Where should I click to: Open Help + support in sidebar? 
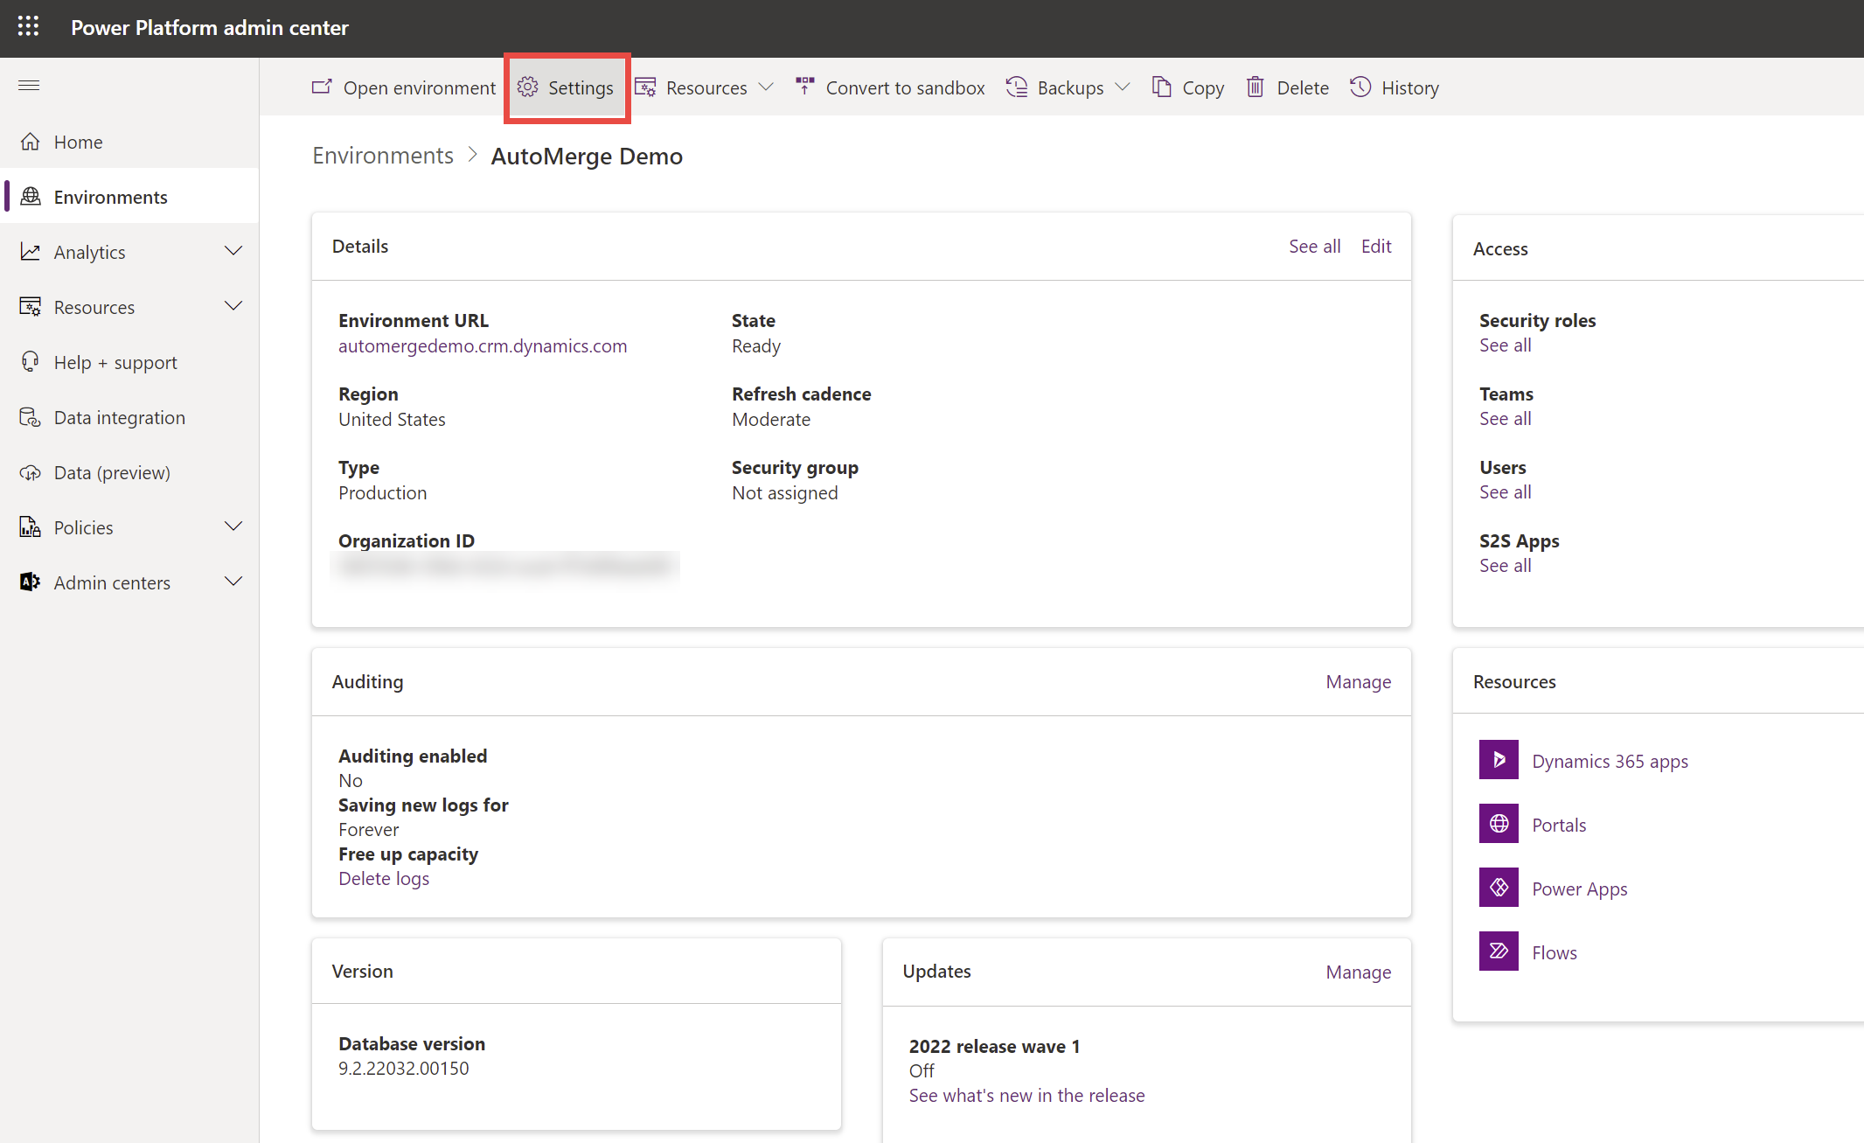pyautogui.click(x=129, y=362)
